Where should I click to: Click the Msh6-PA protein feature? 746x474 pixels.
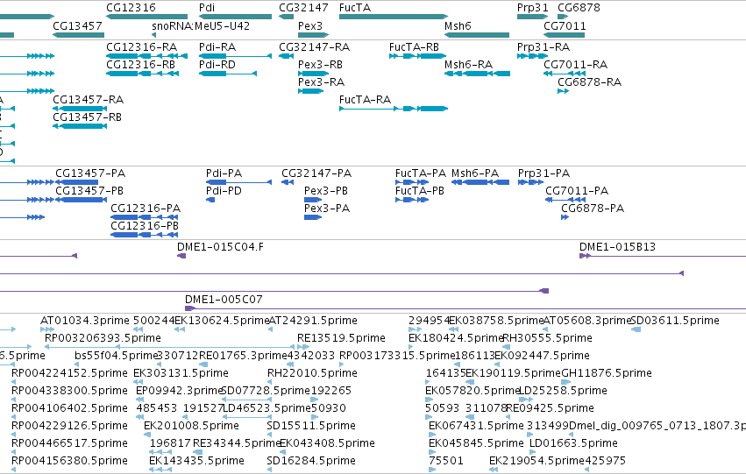pyautogui.click(x=480, y=182)
